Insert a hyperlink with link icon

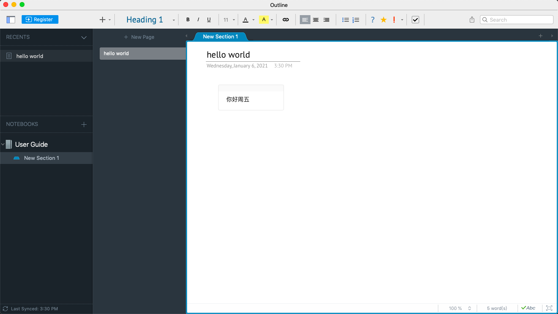click(x=286, y=20)
